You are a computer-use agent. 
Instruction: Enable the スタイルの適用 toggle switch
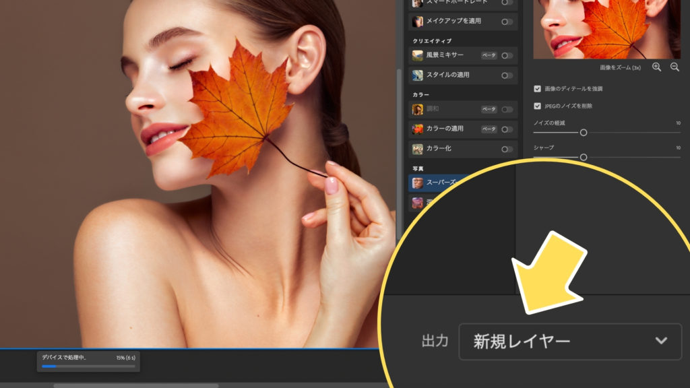[507, 75]
